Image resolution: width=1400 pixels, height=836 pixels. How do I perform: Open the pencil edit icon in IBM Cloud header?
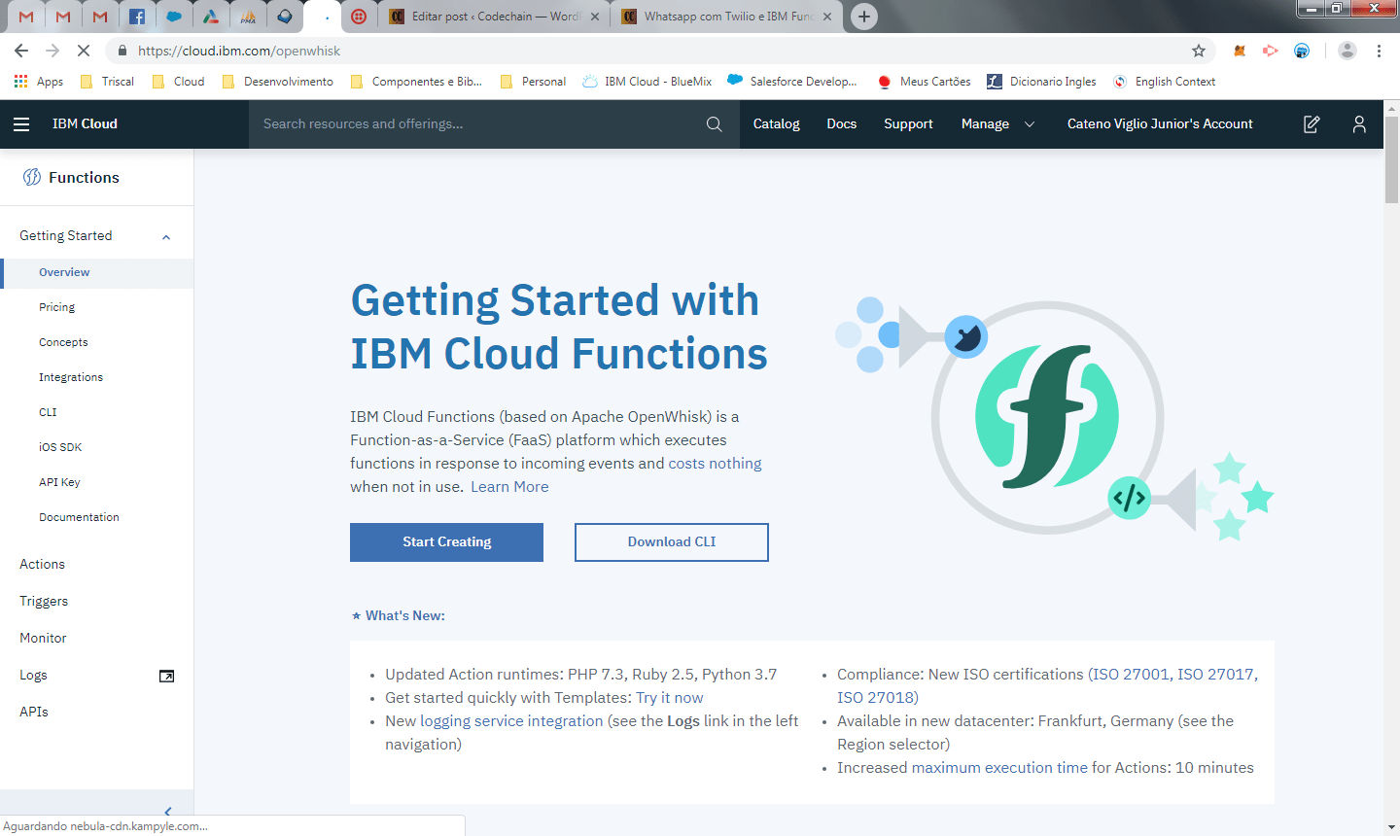pos(1312,124)
